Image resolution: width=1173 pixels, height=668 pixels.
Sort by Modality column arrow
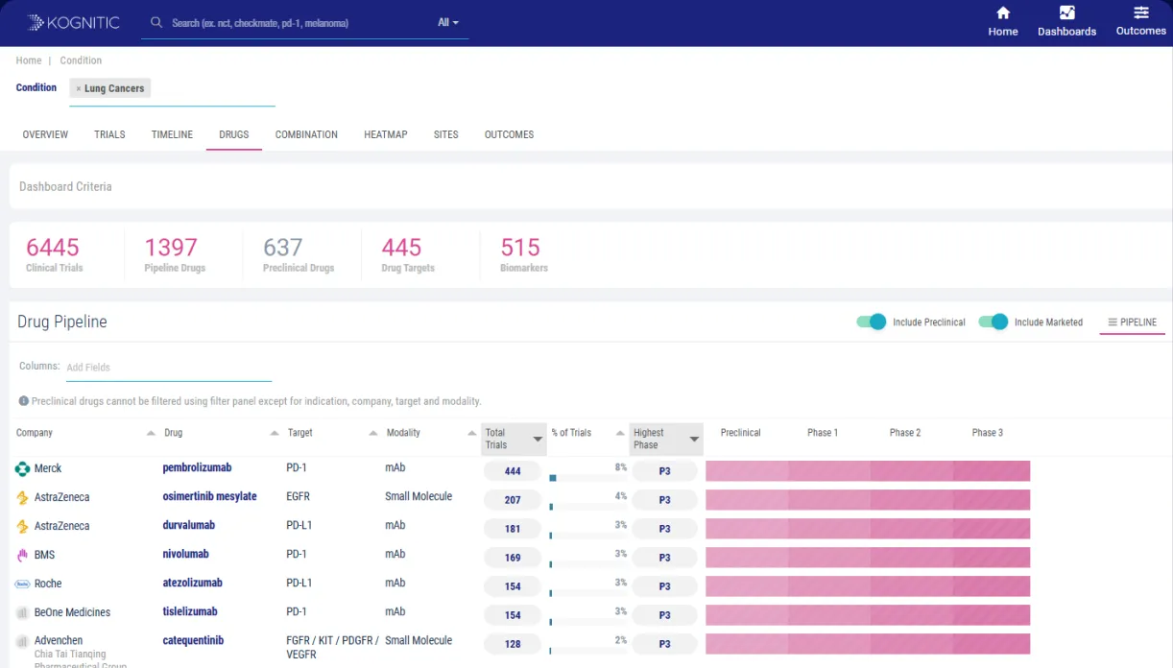[x=471, y=433]
